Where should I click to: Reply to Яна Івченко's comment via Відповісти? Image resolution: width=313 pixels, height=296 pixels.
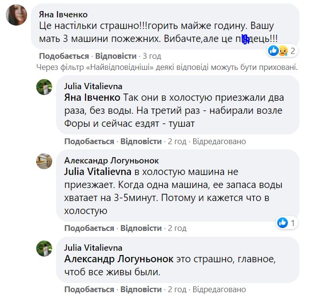pos(115,56)
